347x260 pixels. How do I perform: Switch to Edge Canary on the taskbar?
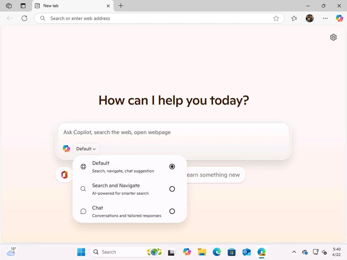tap(261, 252)
